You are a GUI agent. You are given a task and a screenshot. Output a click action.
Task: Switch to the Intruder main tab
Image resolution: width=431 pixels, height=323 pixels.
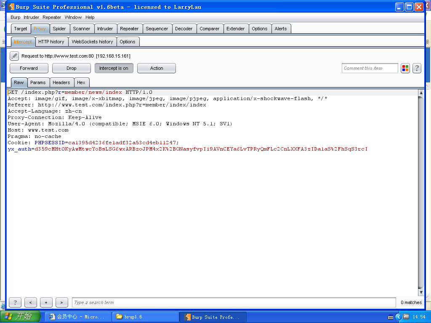(x=105, y=29)
